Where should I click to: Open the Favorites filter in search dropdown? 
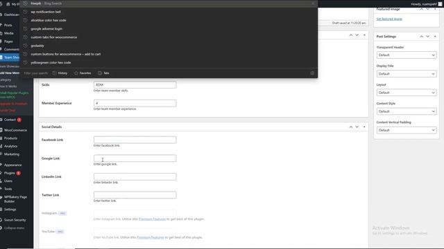coord(83,73)
